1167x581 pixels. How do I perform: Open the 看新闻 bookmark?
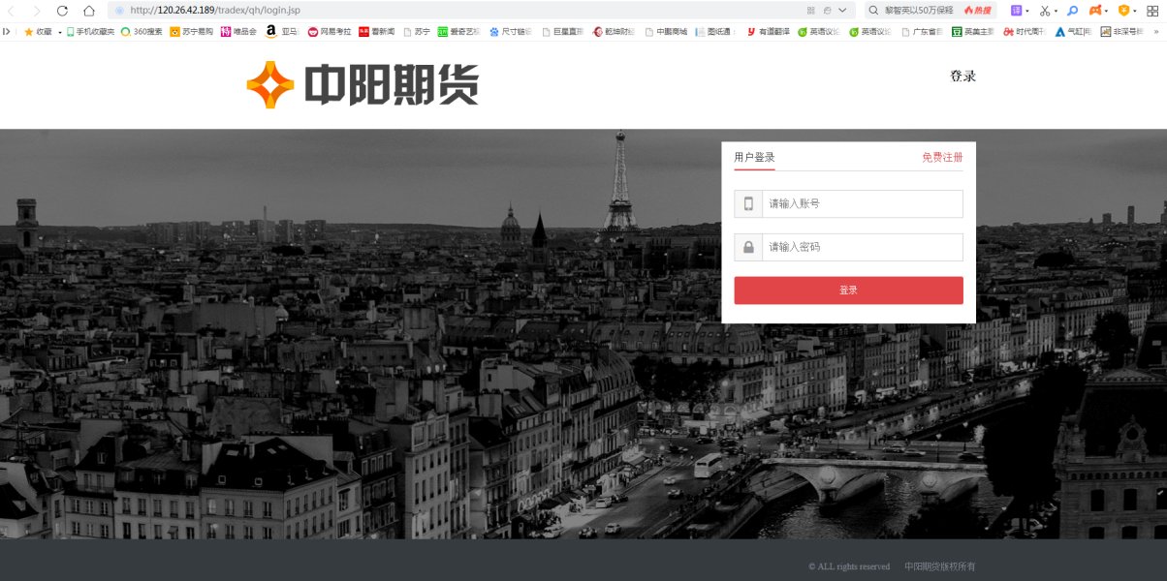(x=376, y=31)
